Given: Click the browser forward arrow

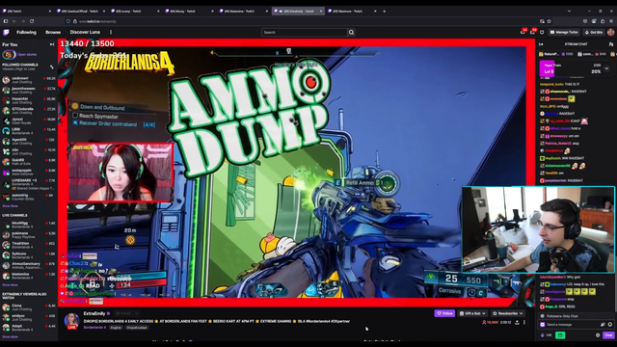Looking at the screenshot, I should [23, 21].
